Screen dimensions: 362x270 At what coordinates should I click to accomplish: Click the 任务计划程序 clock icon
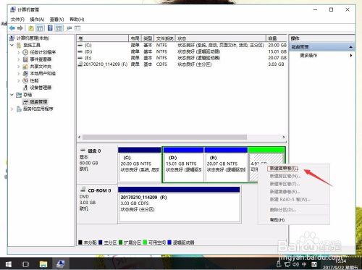pyautogui.click(x=25, y=52)
